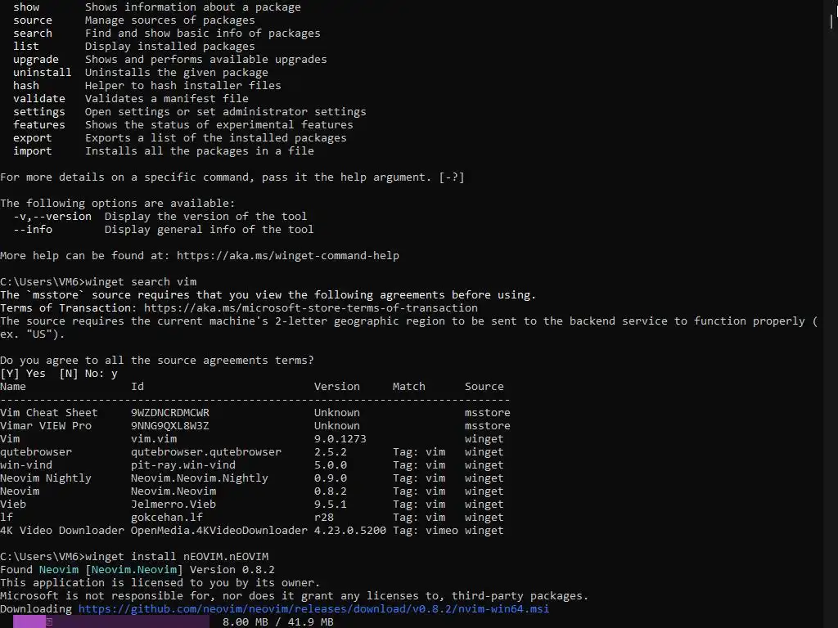Click the '[-?]' help argument text
The image size is (838, 628).
pos(452,177)
